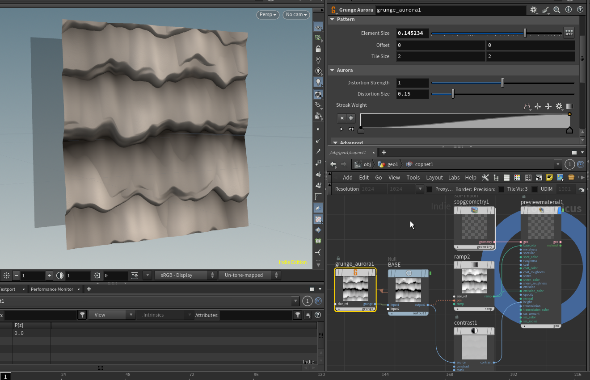Click the Element Size value field

coord(413,33)
